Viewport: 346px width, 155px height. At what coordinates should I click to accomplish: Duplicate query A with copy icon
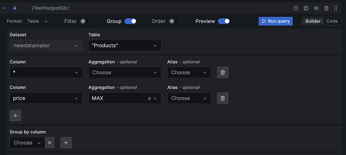coord(306,8)
